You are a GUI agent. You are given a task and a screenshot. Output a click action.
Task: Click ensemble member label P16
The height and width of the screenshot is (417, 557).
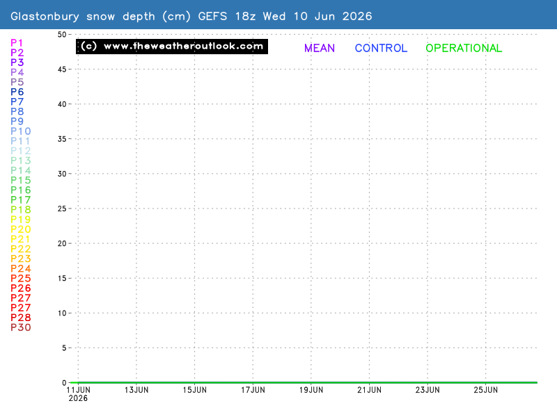click(21, 190)
